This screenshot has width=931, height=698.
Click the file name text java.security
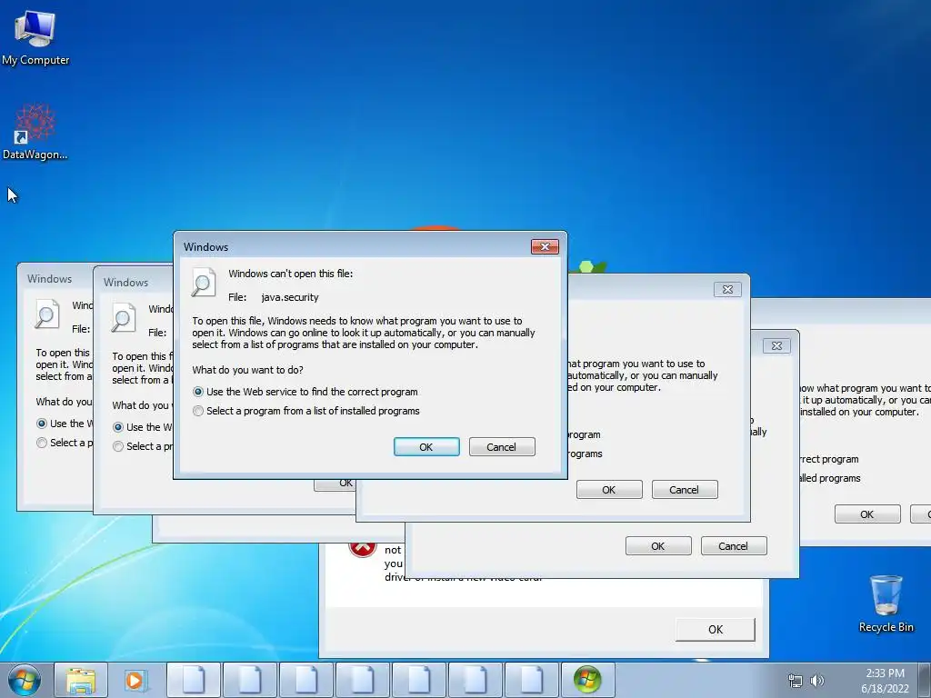[290, 297]
